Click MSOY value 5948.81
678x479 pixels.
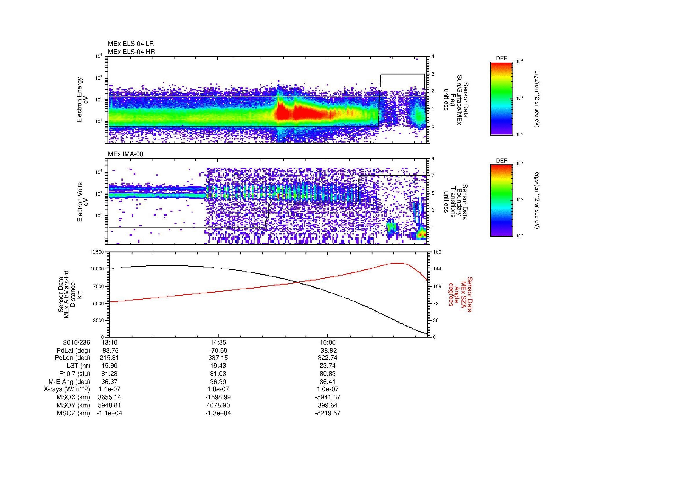tap(110, 405)
